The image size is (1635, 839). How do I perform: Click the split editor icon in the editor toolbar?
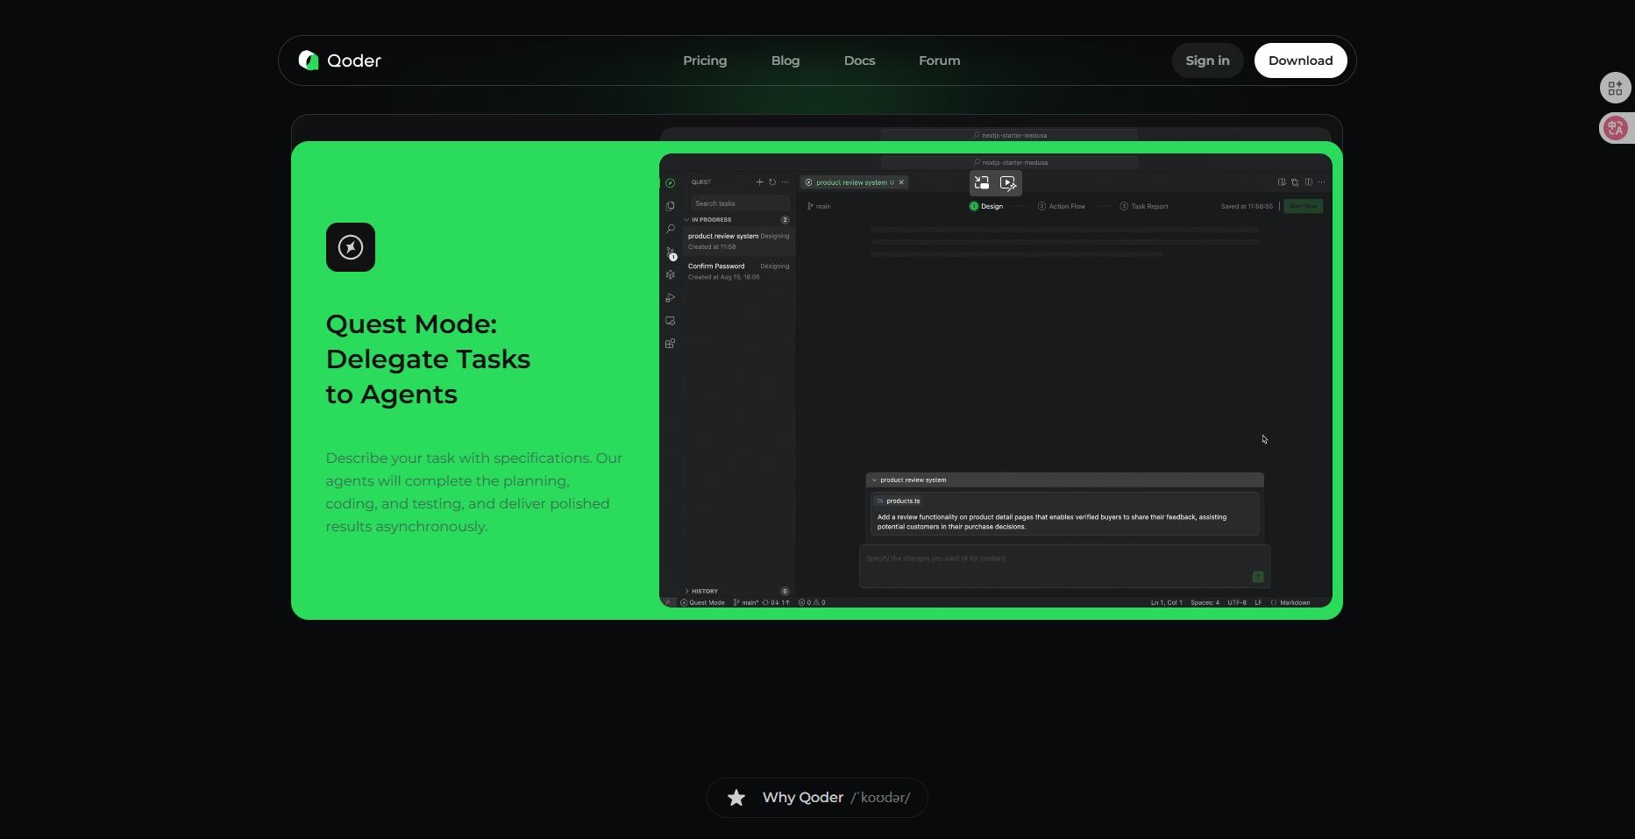1308,182
